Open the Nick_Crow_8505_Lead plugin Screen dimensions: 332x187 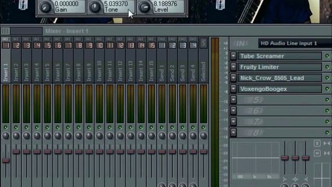pyautogui.click(x=280, y=78)
